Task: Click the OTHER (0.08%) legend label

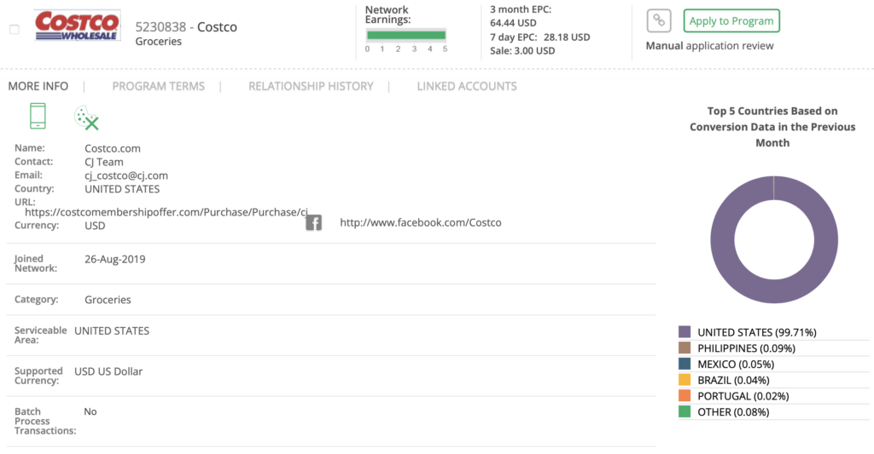Action: coord(733,412)
